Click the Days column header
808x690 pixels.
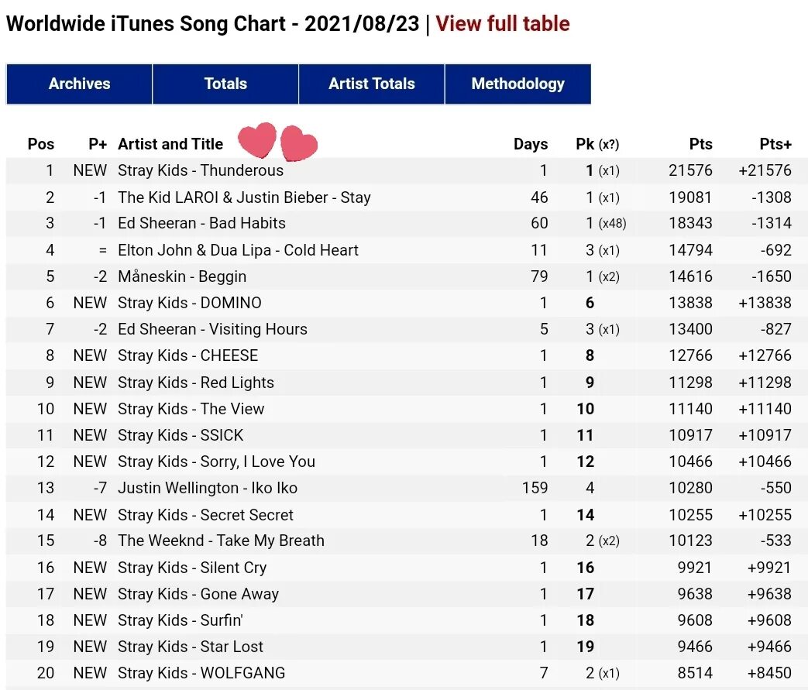(531, 144)
